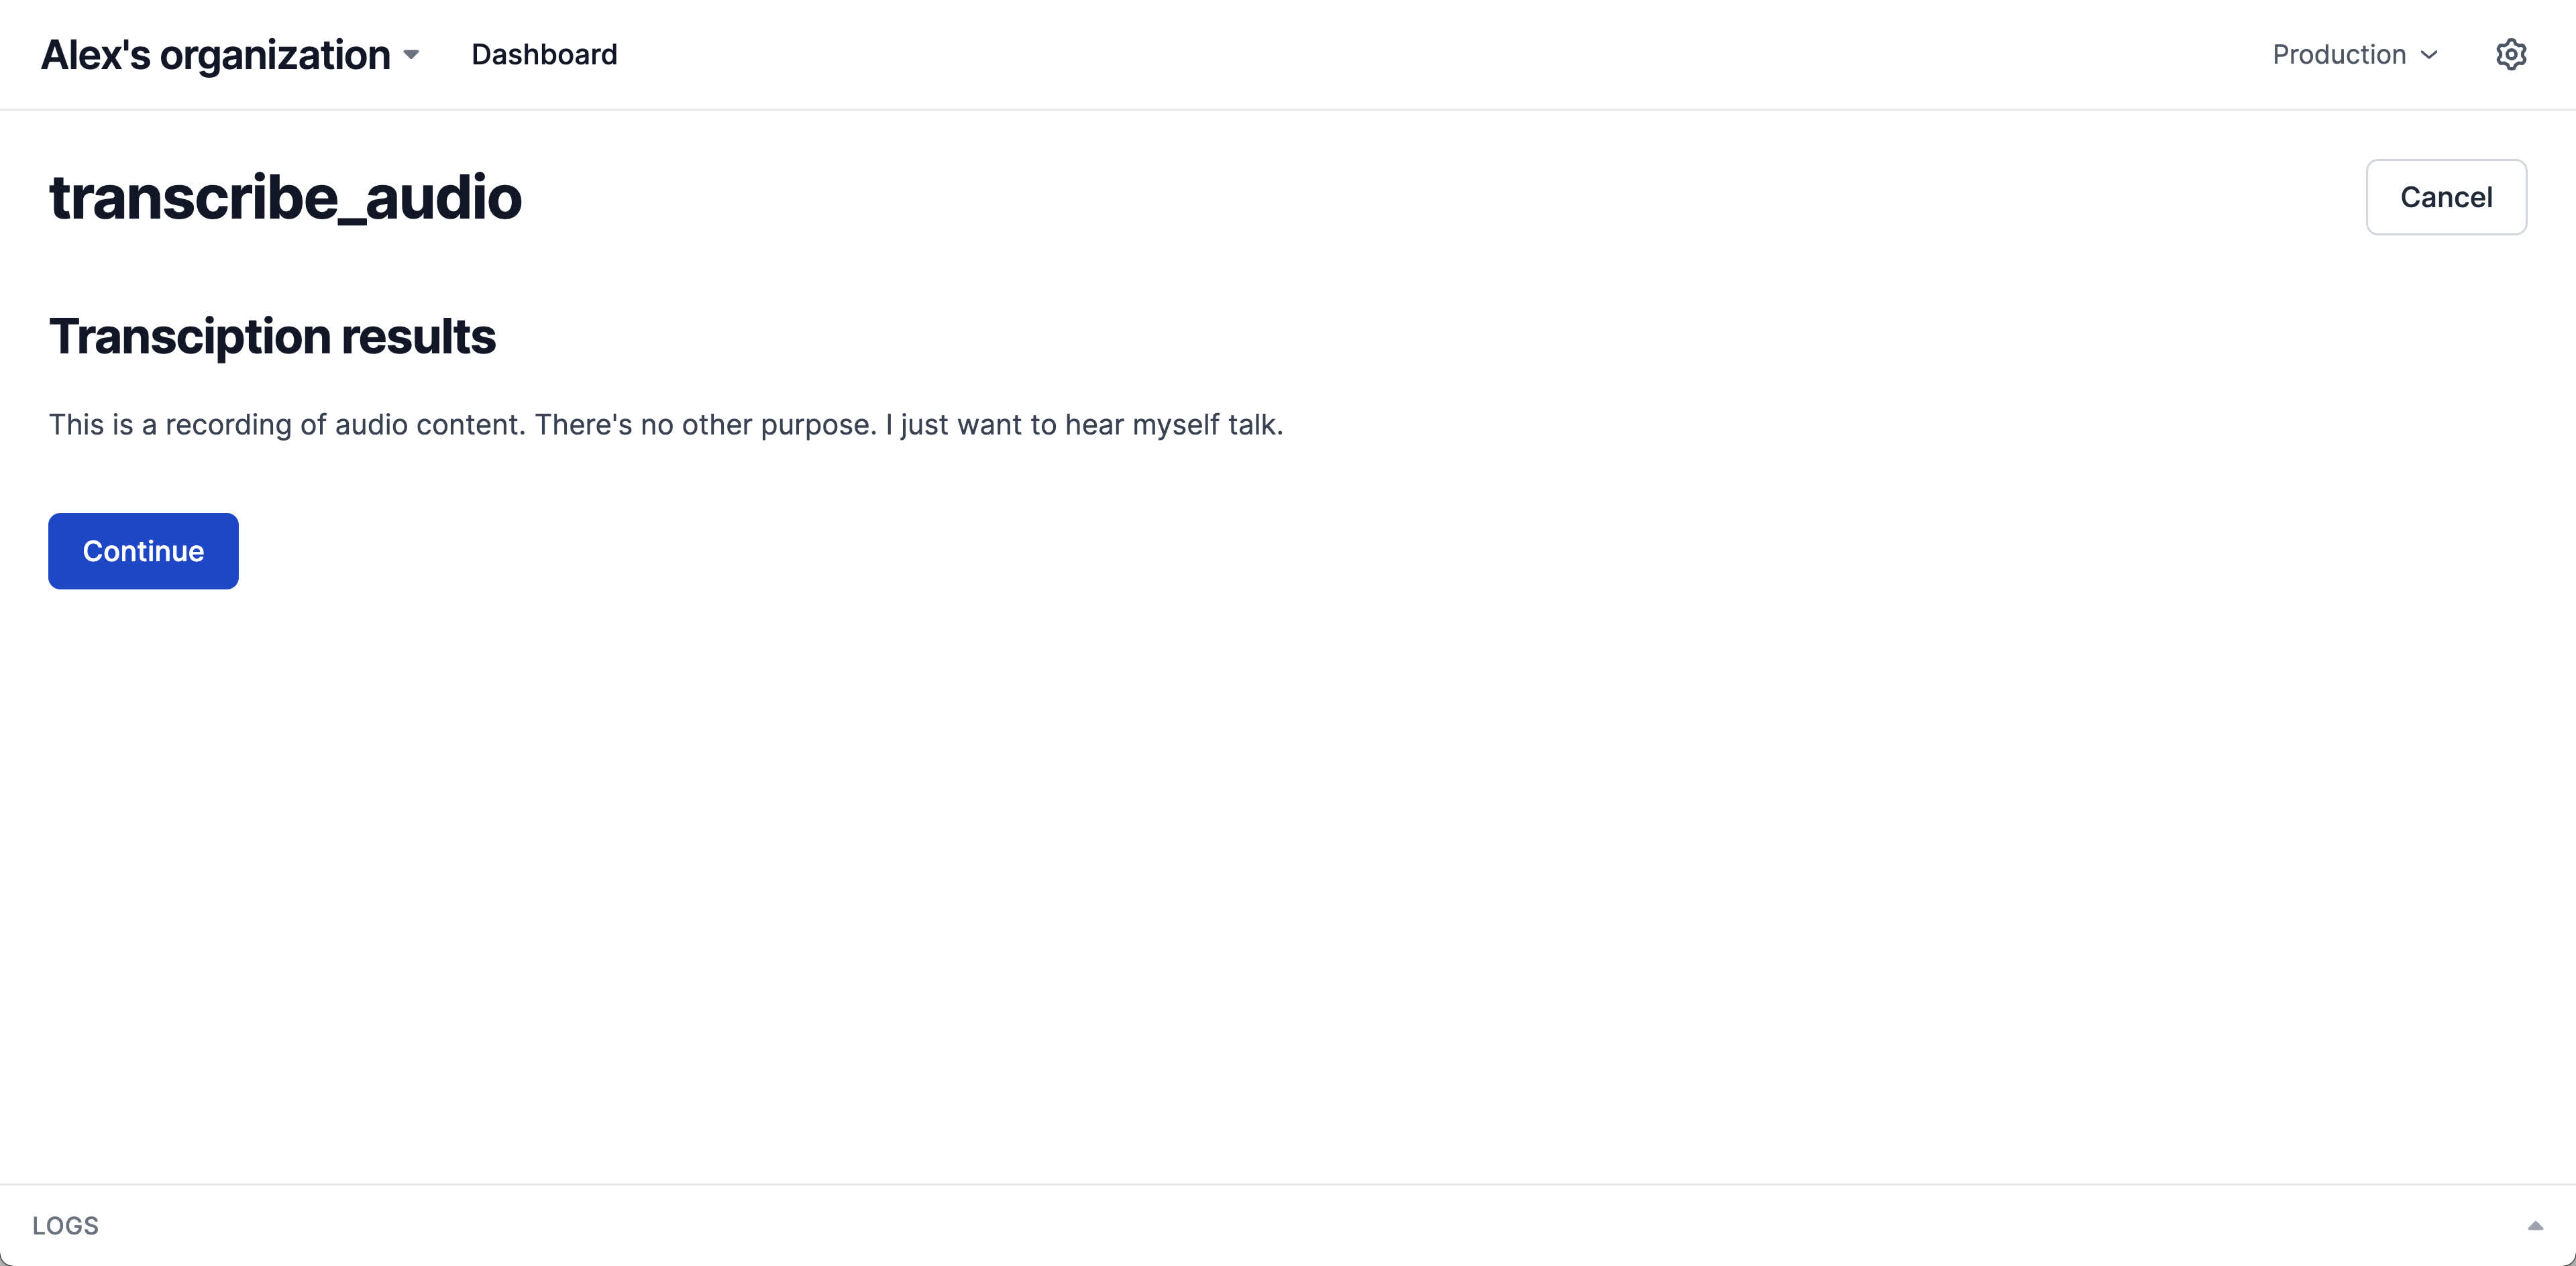Click the sentence "This is a recording of audio content."

[x=287, y=424]
